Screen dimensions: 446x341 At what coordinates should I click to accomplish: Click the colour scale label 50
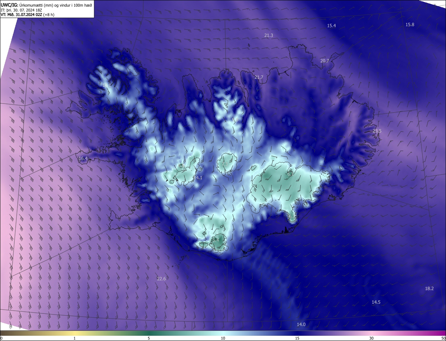click(x=443, y=338)
